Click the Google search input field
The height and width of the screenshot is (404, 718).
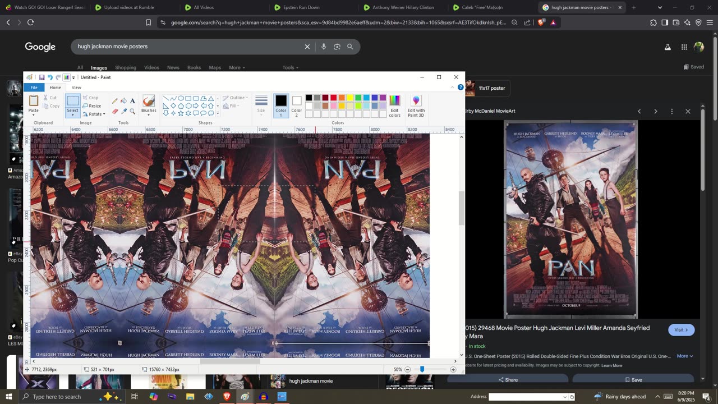(x=188, y=47)
